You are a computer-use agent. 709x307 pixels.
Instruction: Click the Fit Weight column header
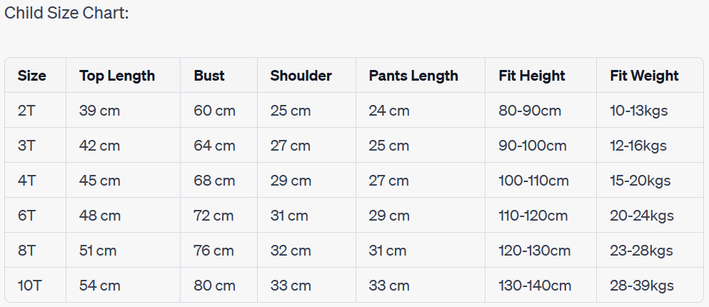click(644, 76)
